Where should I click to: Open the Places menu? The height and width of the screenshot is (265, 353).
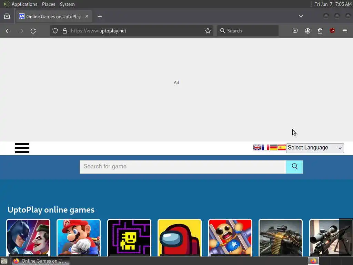49,4
